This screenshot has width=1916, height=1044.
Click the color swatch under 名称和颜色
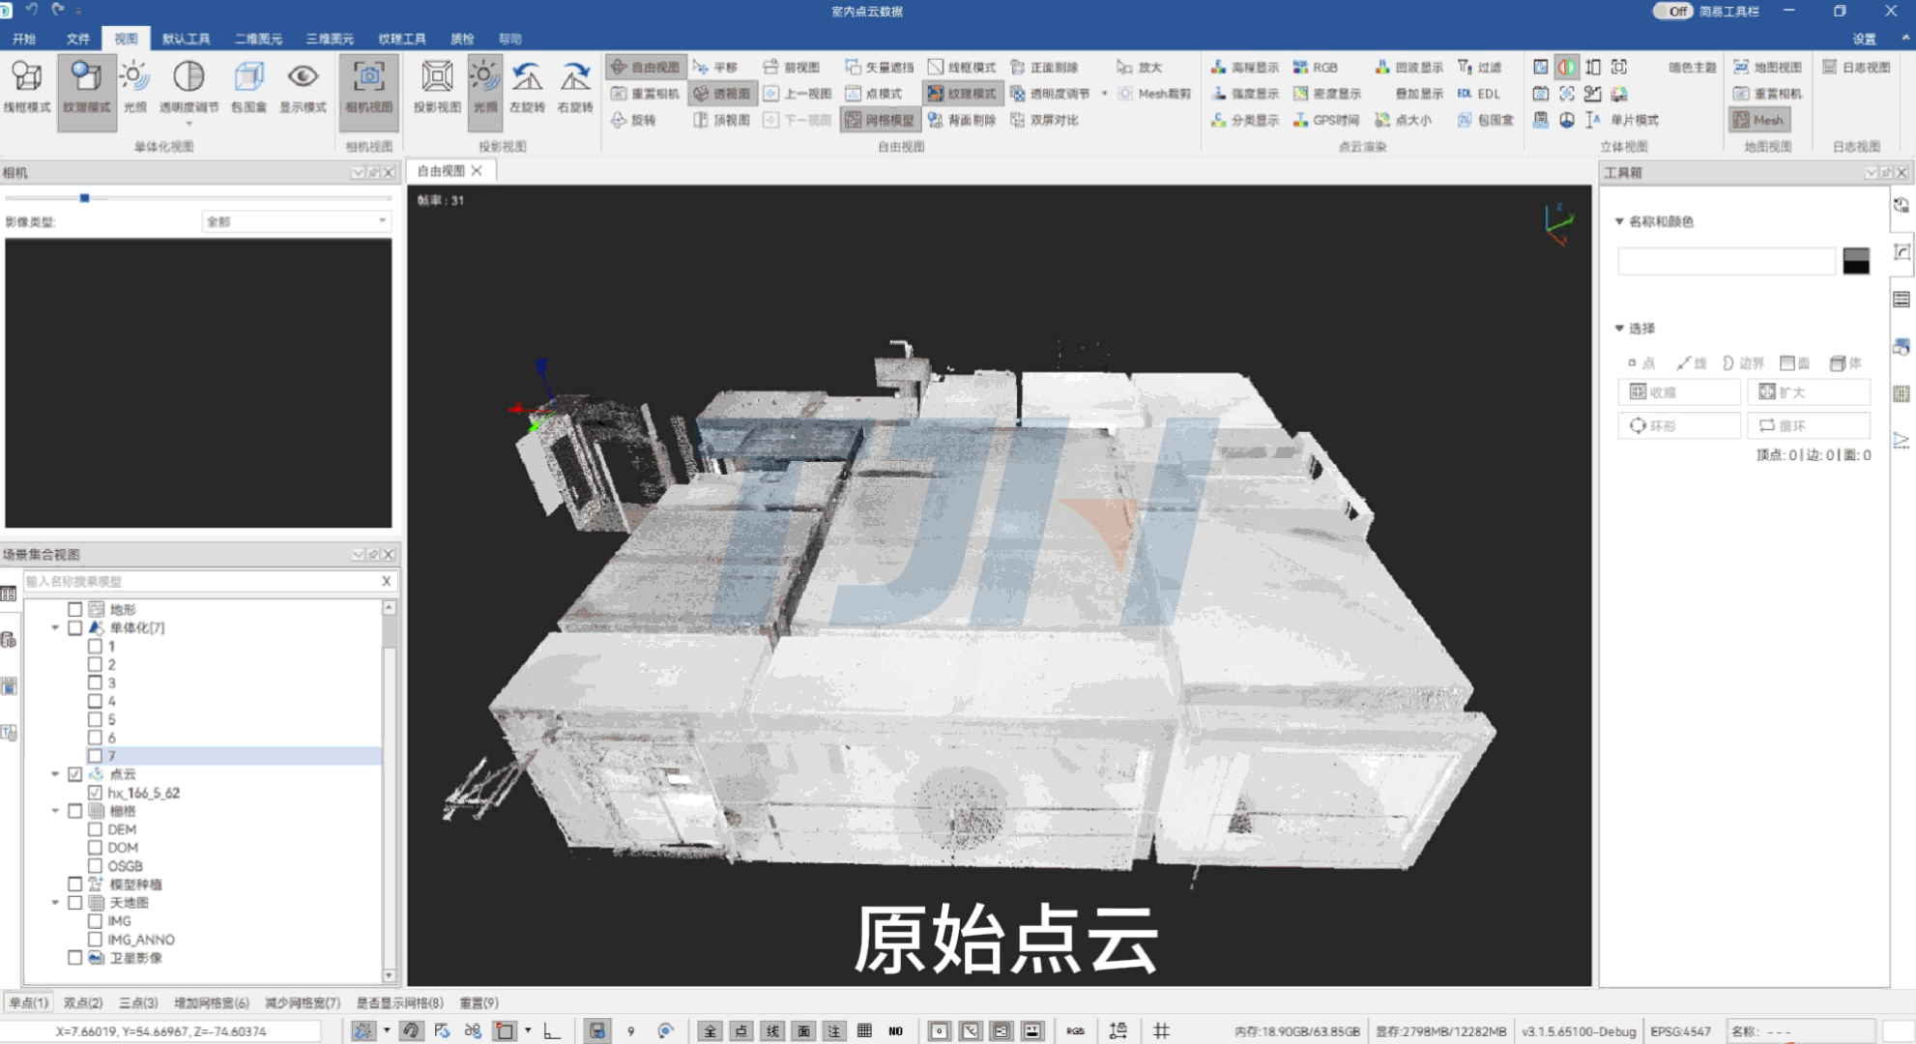tap(1856, 261)
